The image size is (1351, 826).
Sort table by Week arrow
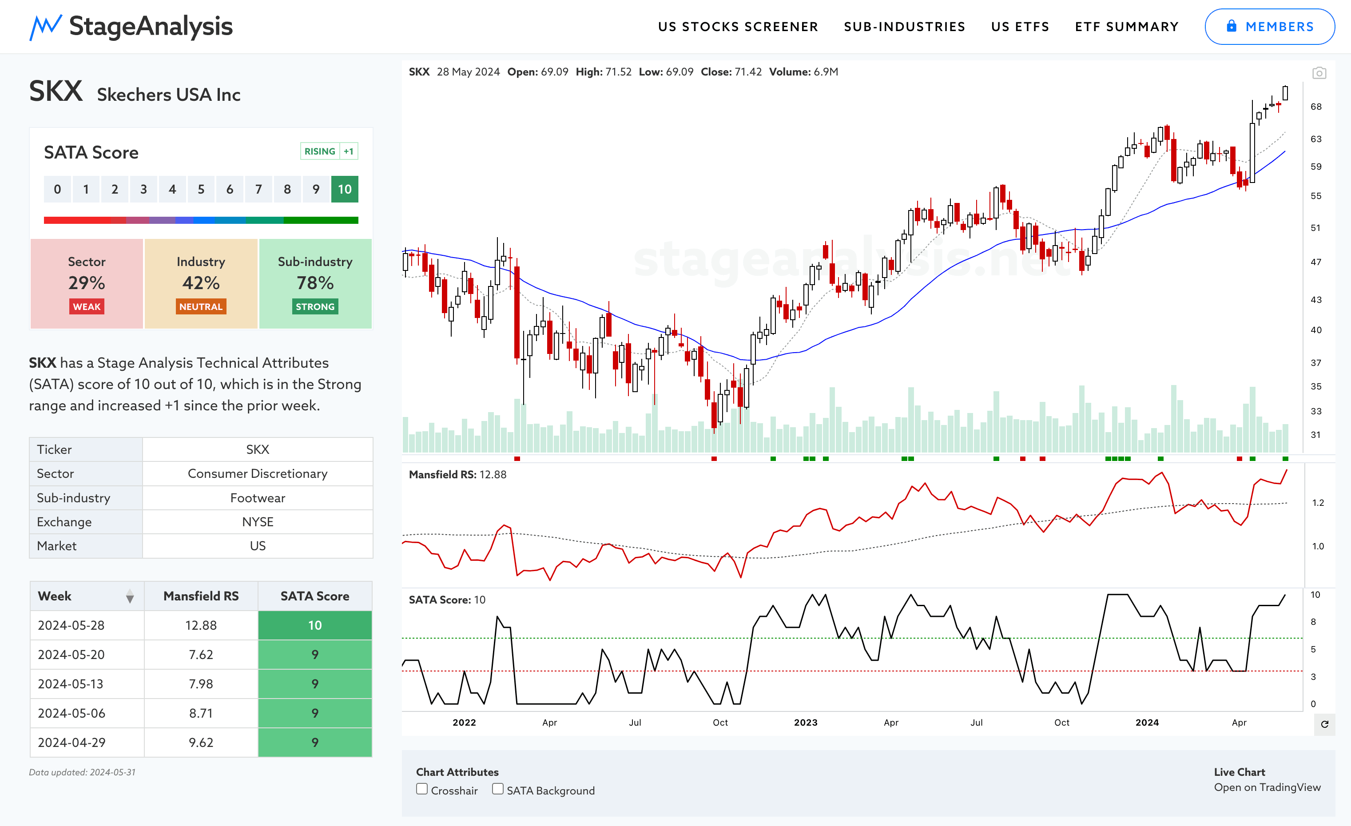click(x=130, y=596)
